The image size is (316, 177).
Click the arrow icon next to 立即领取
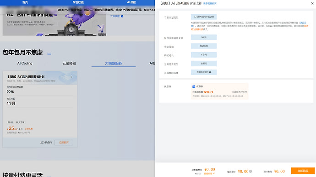pos(122,16)
